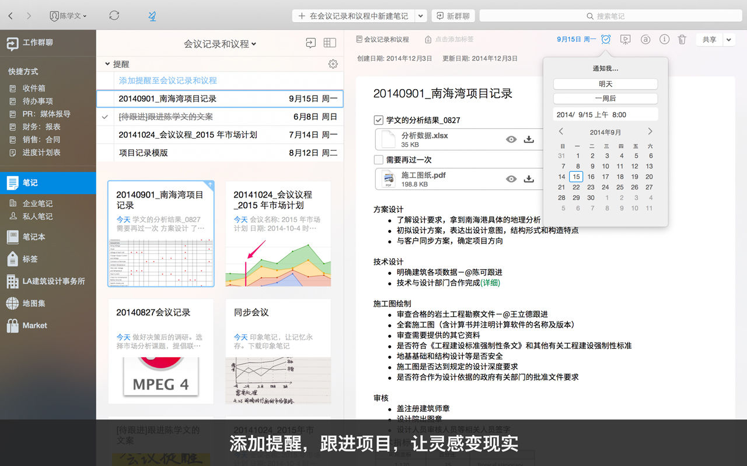Screen dimensions: 747x466
Task: Open the 销售: 合同 shortcut
Action: coord(41,139)
